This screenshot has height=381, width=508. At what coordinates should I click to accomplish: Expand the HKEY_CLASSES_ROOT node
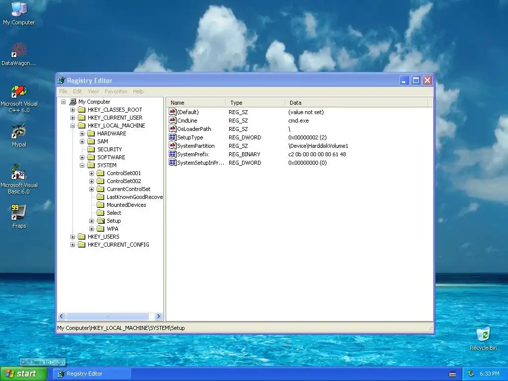tap(72, 110)
